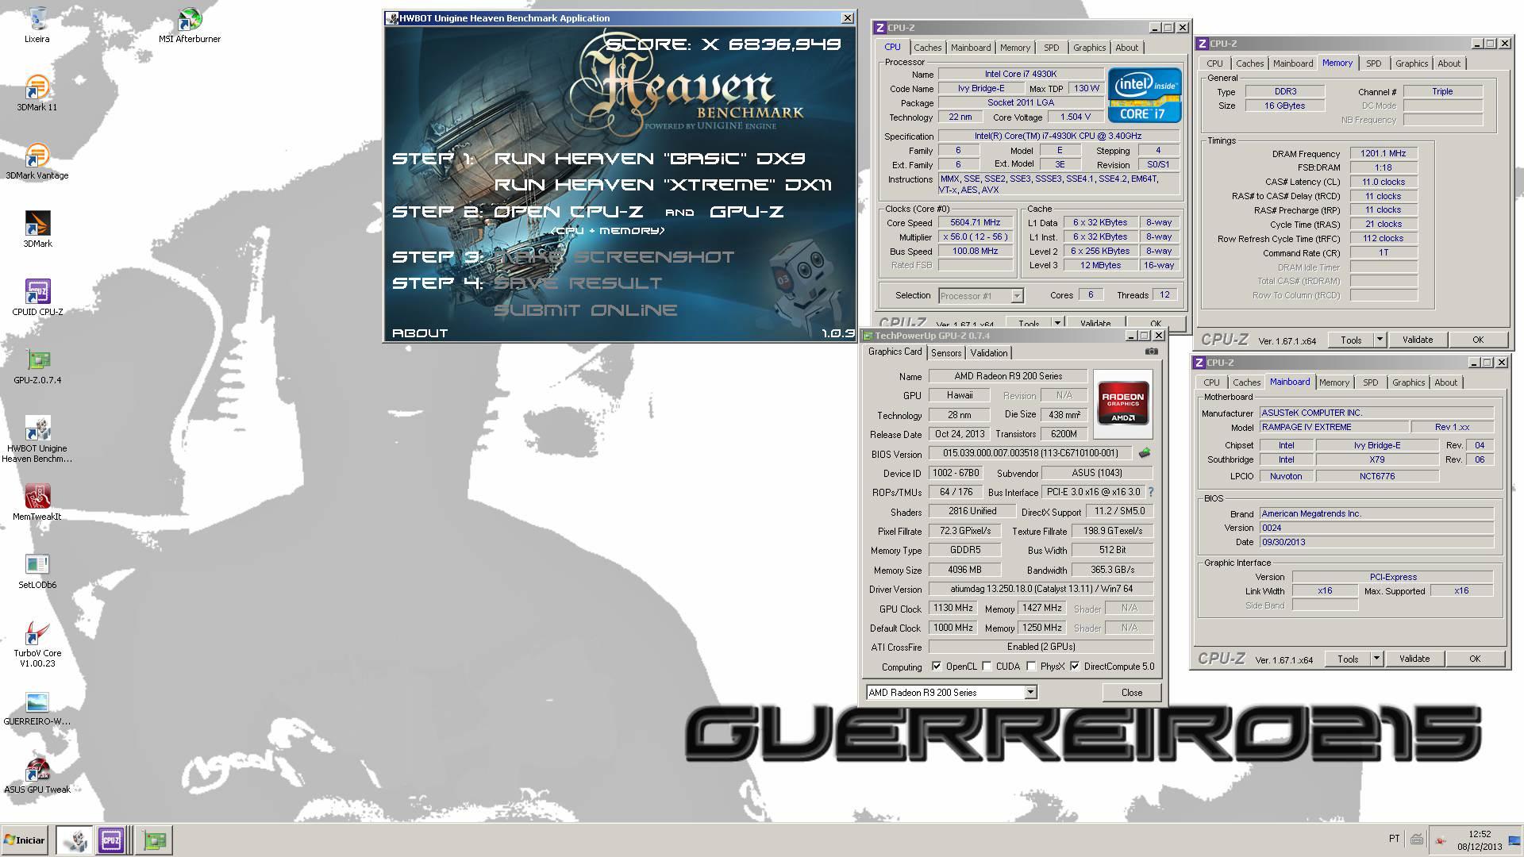Open the CPUID CPU-Z desktop shortcut

point(37,298)
